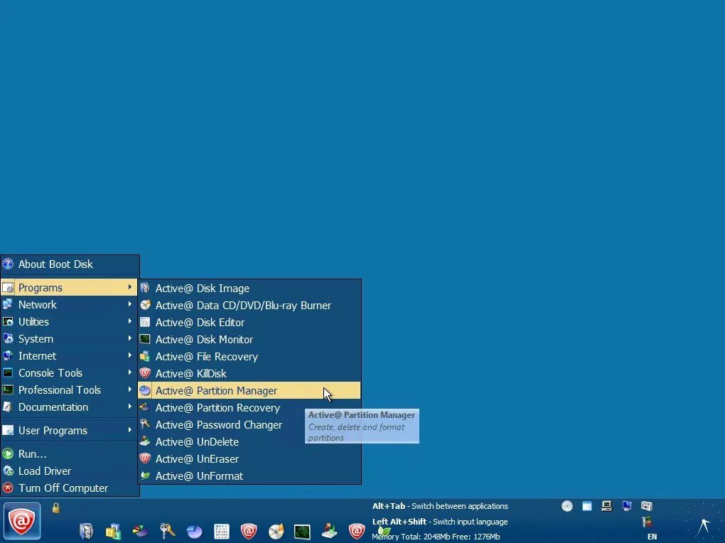
Task: Expand the User Programs submenu arrow
Action: pyautogui.click(x=130, y=430)
